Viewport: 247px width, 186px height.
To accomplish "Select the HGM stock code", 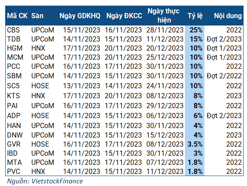I will [15, 48].
